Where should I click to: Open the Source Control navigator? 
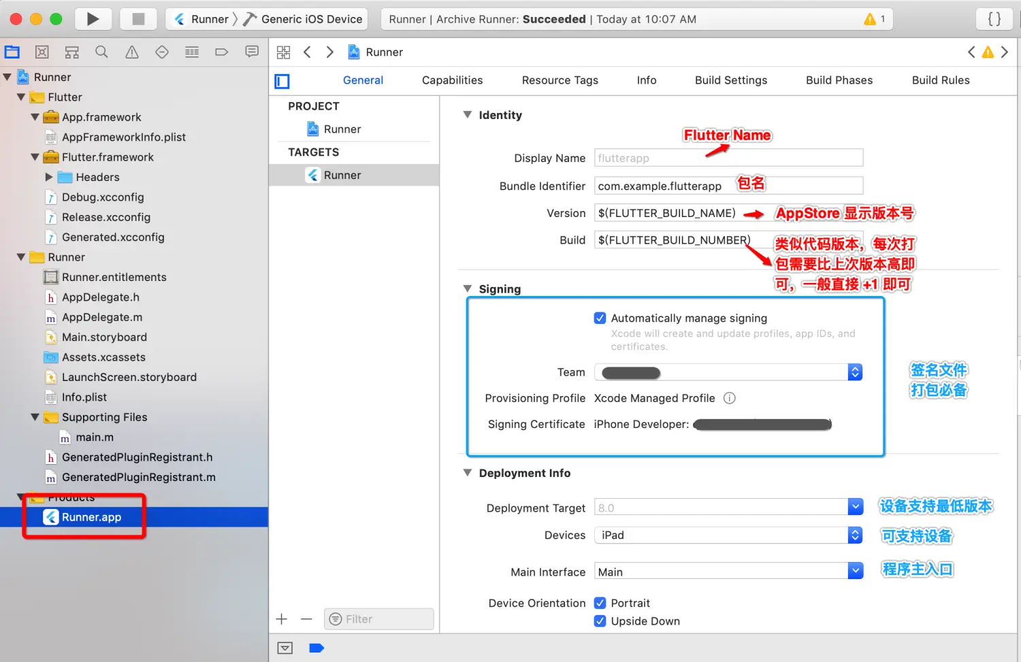point(42,52)
